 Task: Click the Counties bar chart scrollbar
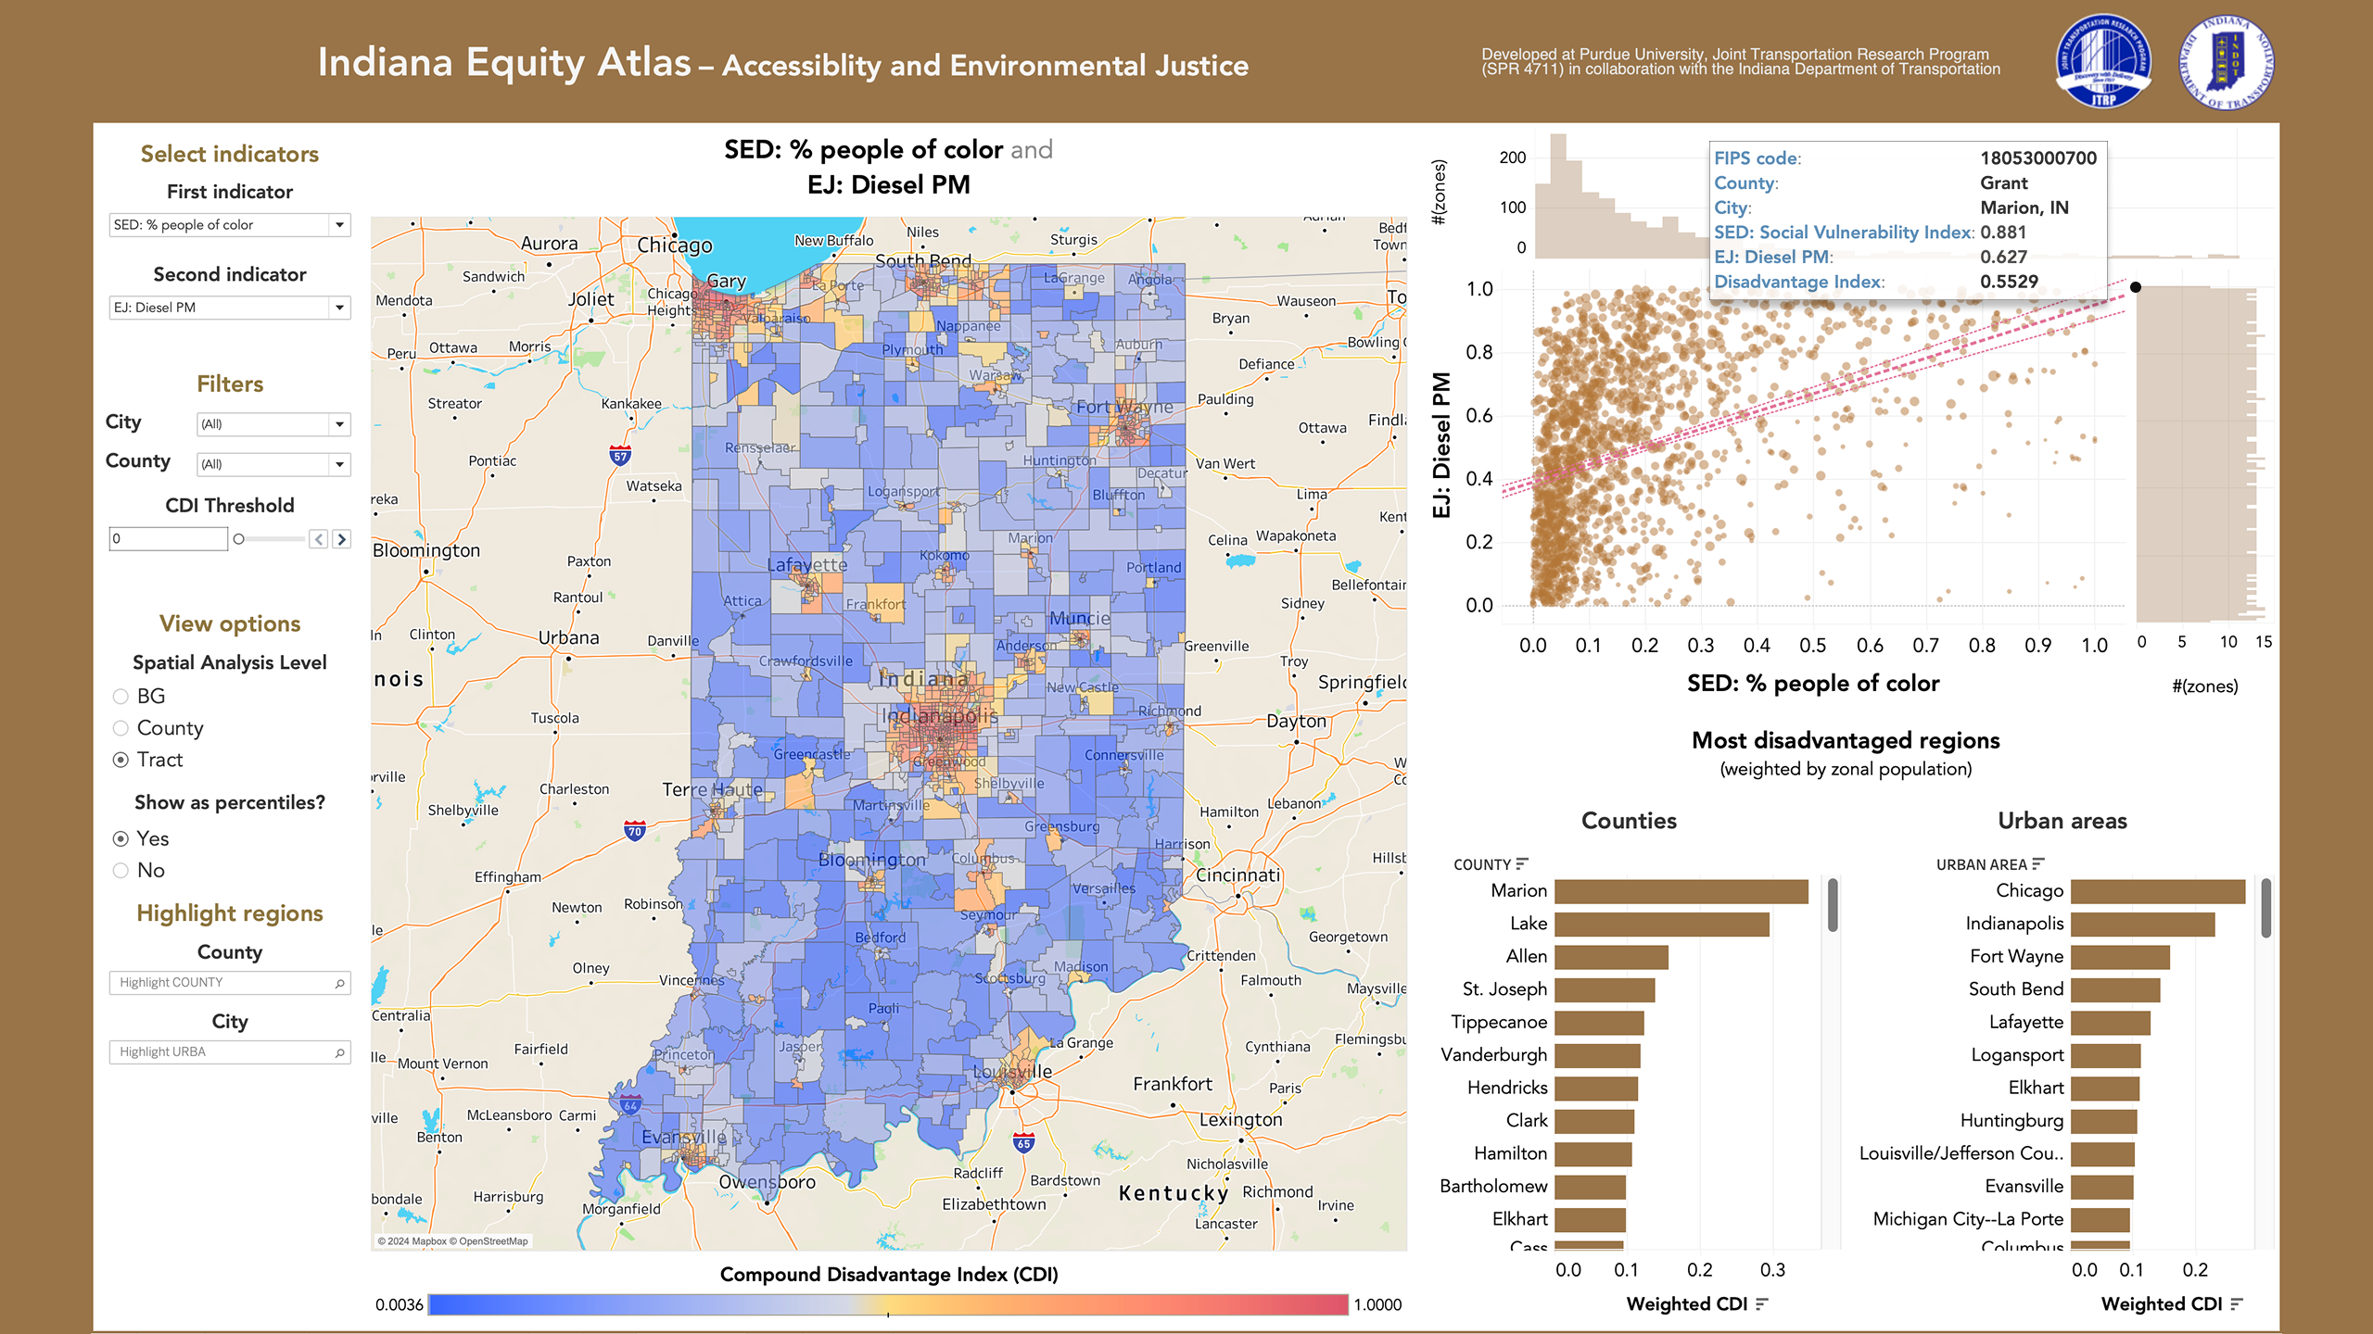pos(1833,905)
